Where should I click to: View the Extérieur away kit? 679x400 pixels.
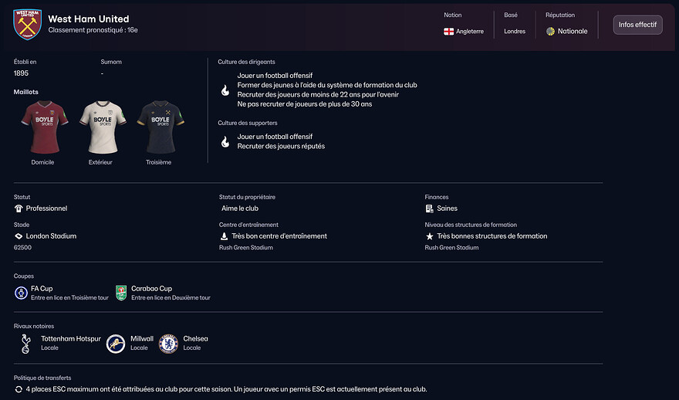click(103, 127)
